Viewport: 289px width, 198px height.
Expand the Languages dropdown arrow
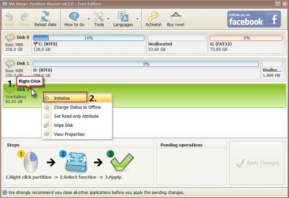pos(137,19)
